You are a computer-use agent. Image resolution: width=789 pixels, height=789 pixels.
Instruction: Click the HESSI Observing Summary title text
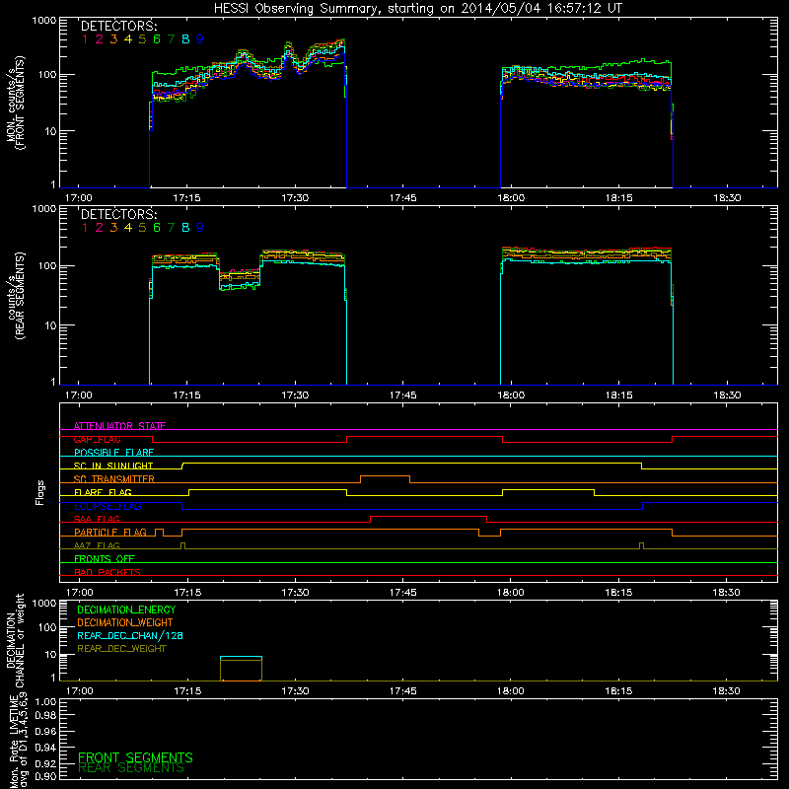click(x=418, y=9)
